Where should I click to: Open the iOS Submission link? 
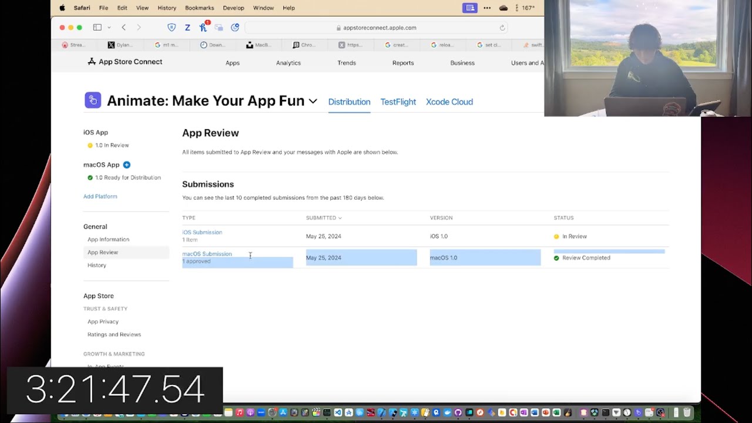tap(202, 233)
